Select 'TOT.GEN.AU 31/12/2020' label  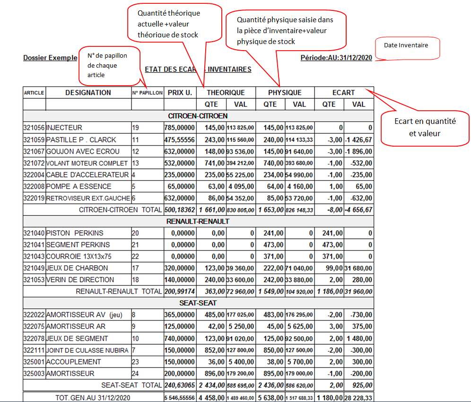tap(93, 398)
